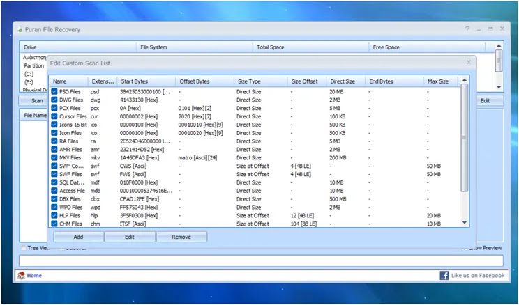This screenshot has width=519, height=305.
Task: Select the '200 MB' direct size cell
Action: [x=338, y=157]
